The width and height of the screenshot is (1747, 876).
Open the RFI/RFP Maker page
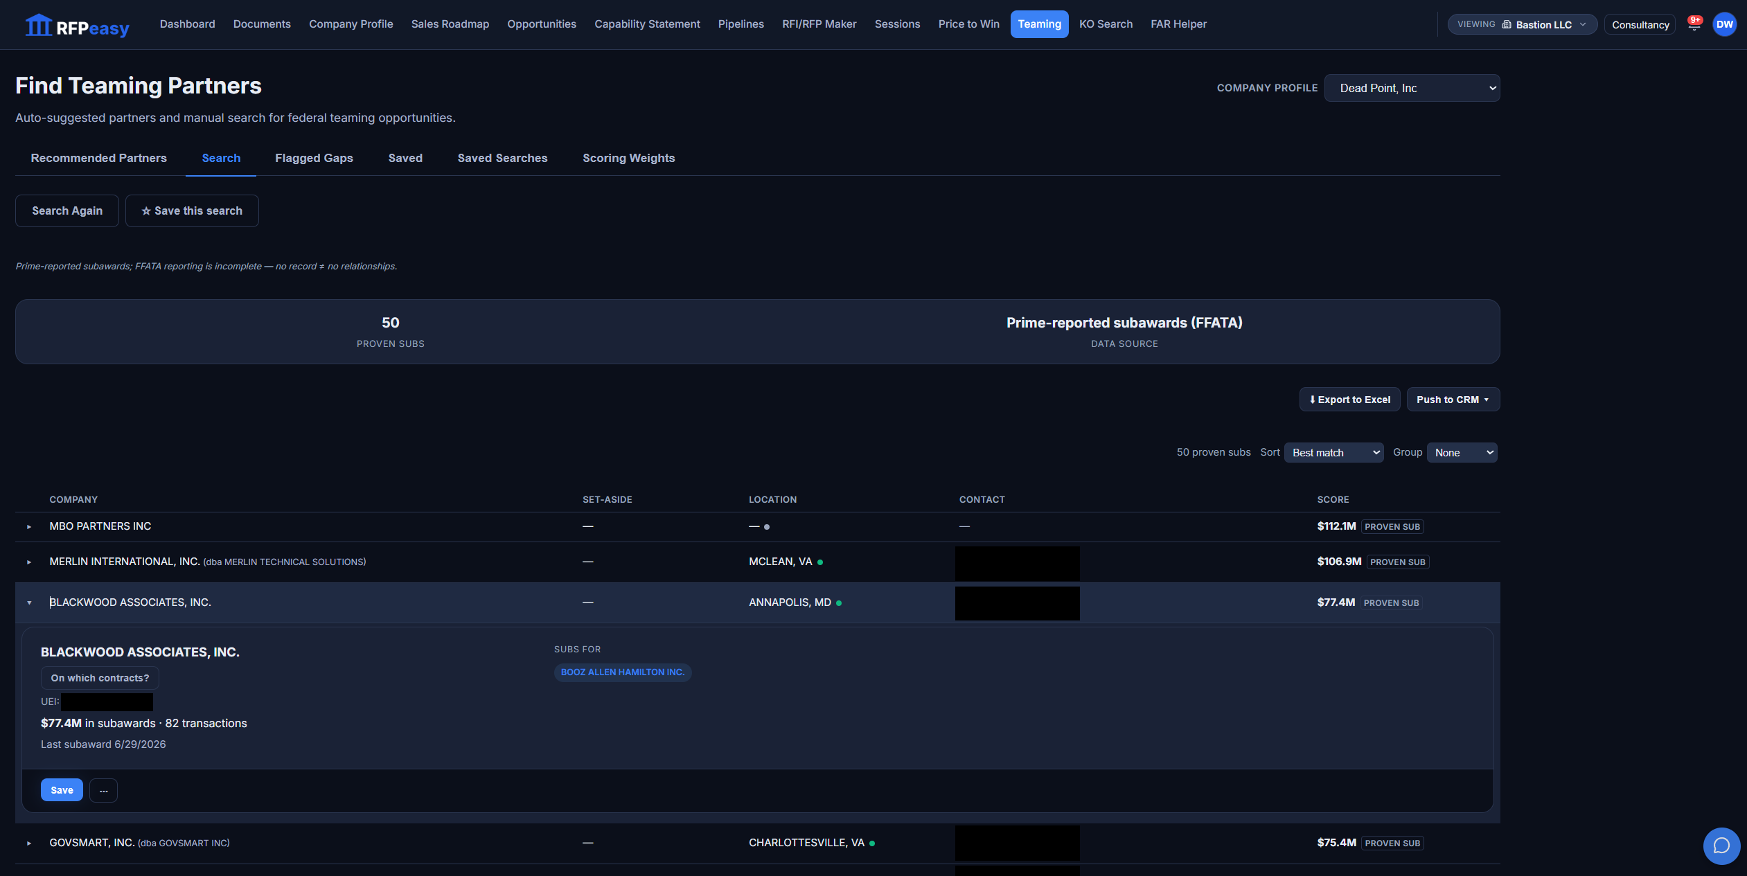819,24
